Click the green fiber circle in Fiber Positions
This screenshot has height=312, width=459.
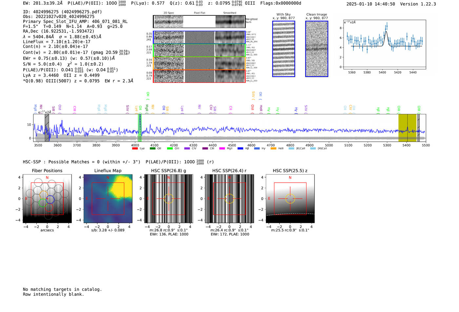(x=43, y=202)
